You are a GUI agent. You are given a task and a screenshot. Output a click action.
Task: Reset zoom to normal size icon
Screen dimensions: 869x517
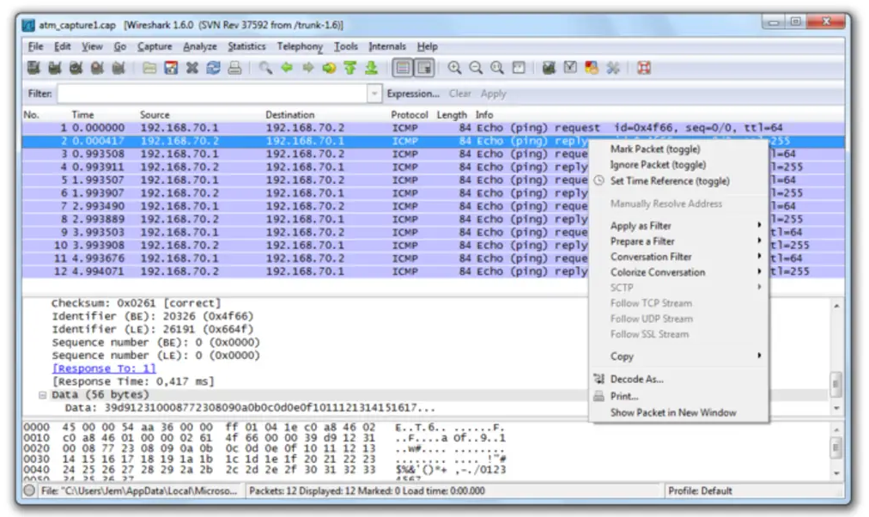point(497,68)
